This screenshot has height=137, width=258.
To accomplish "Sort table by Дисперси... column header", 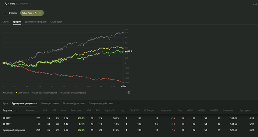I will (x=245, y=110).
